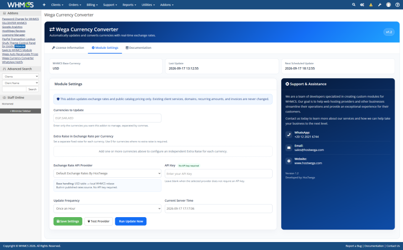Open tawk.to WHMCS Module link

tap(17, 50)
